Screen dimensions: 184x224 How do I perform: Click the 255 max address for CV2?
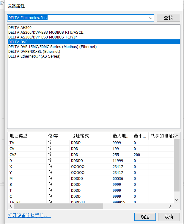tap(116, 155)
